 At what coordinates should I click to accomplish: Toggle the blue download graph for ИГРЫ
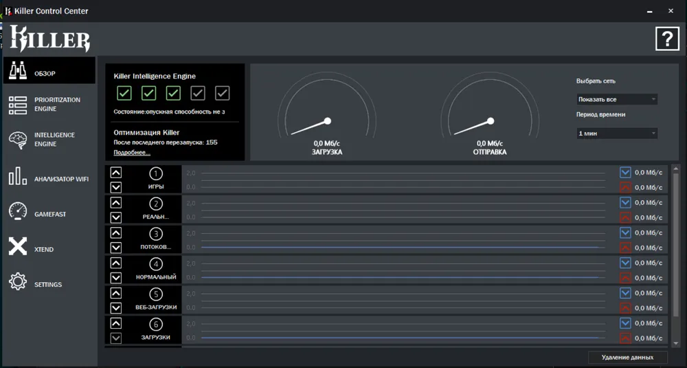pyautogui.click(x=625, y=173)
